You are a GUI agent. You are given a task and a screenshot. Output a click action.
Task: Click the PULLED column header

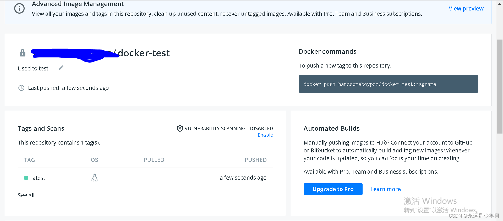point(154,160)
